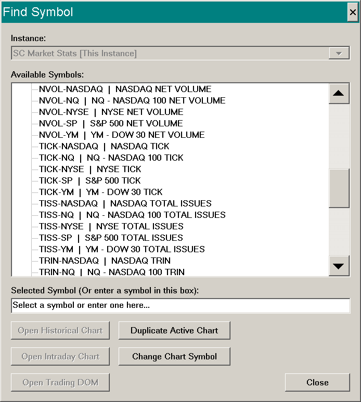Image resolution: width=361 pixels, height=402 pixels.
Task: Select NVOL-NASDAQ Net Volume symbol
Action: click(x=125, y=89)
